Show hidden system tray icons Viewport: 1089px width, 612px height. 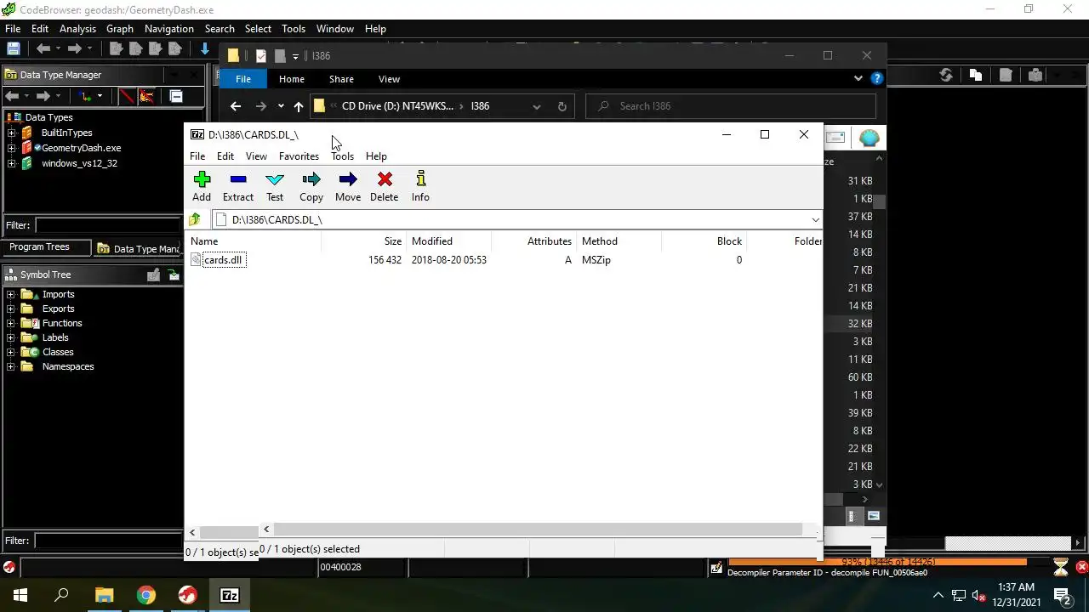pos(938,595)
